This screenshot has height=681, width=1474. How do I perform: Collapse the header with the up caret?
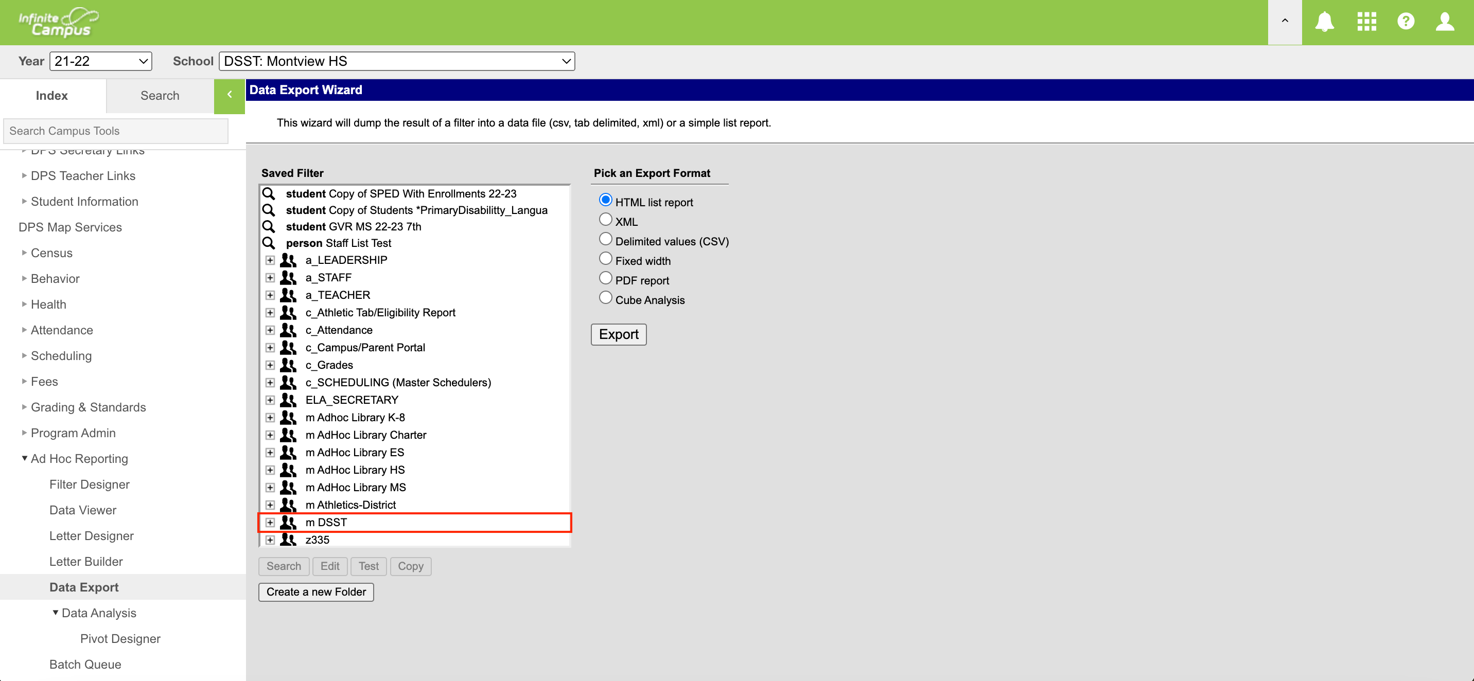point(1285,22)
